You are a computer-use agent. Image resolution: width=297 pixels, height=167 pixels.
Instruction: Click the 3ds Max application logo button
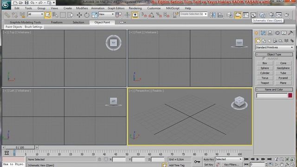coord(6,5)
